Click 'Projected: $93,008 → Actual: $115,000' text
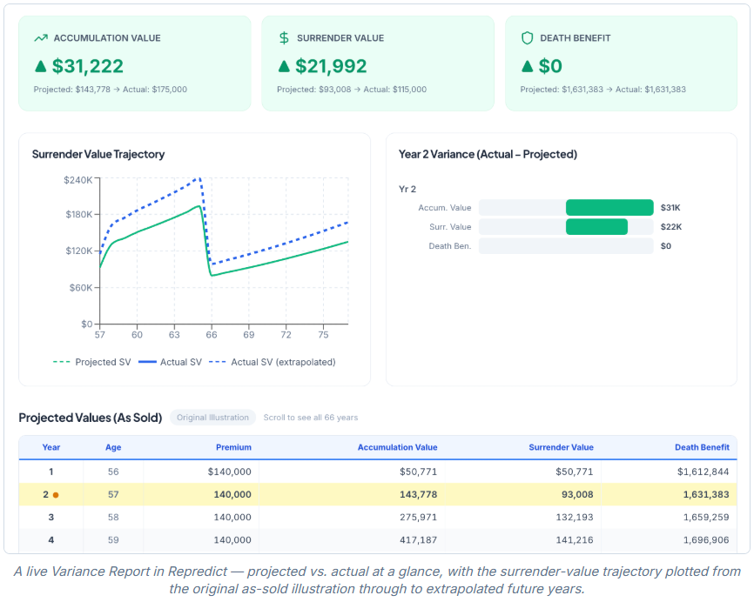This screenshot has width=754, height=602. pos(352,90)
